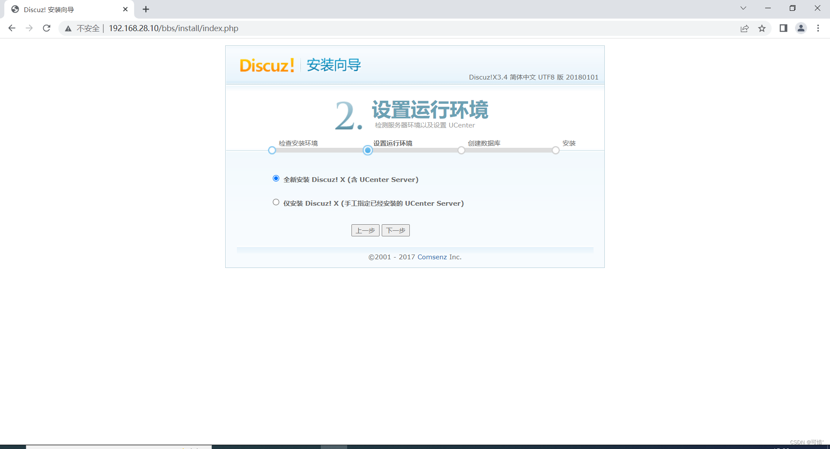Select install Discuz! X only radio option
Screen dimensions: 830x449
pos(276,202)
